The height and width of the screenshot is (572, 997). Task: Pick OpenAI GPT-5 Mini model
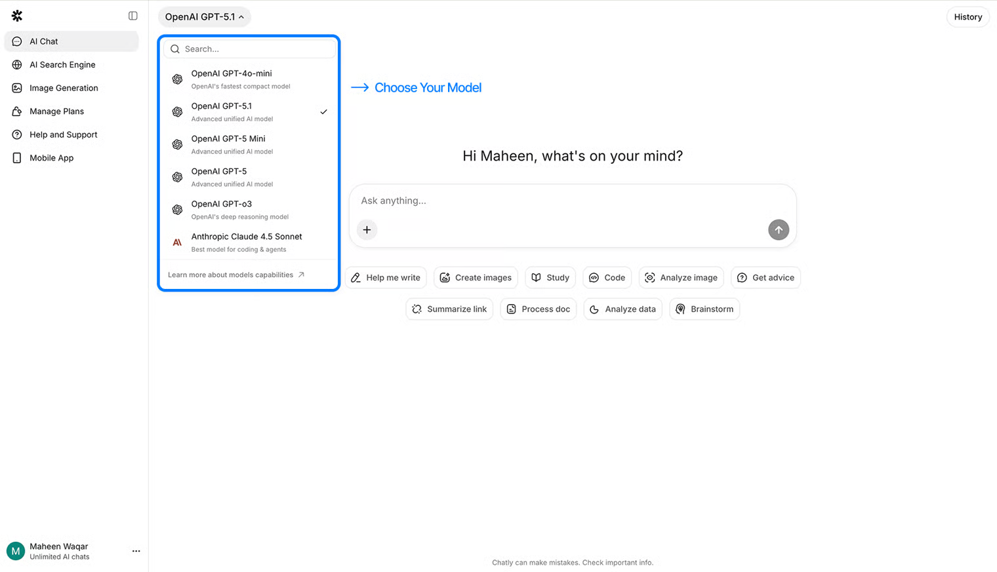click(x=249, y=145)
